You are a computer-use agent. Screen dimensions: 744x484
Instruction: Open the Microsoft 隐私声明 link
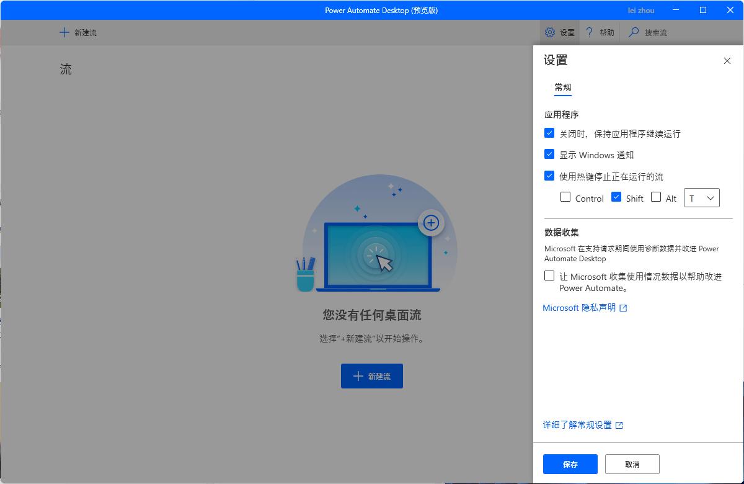pyautogui.click(x=578, y=308)
